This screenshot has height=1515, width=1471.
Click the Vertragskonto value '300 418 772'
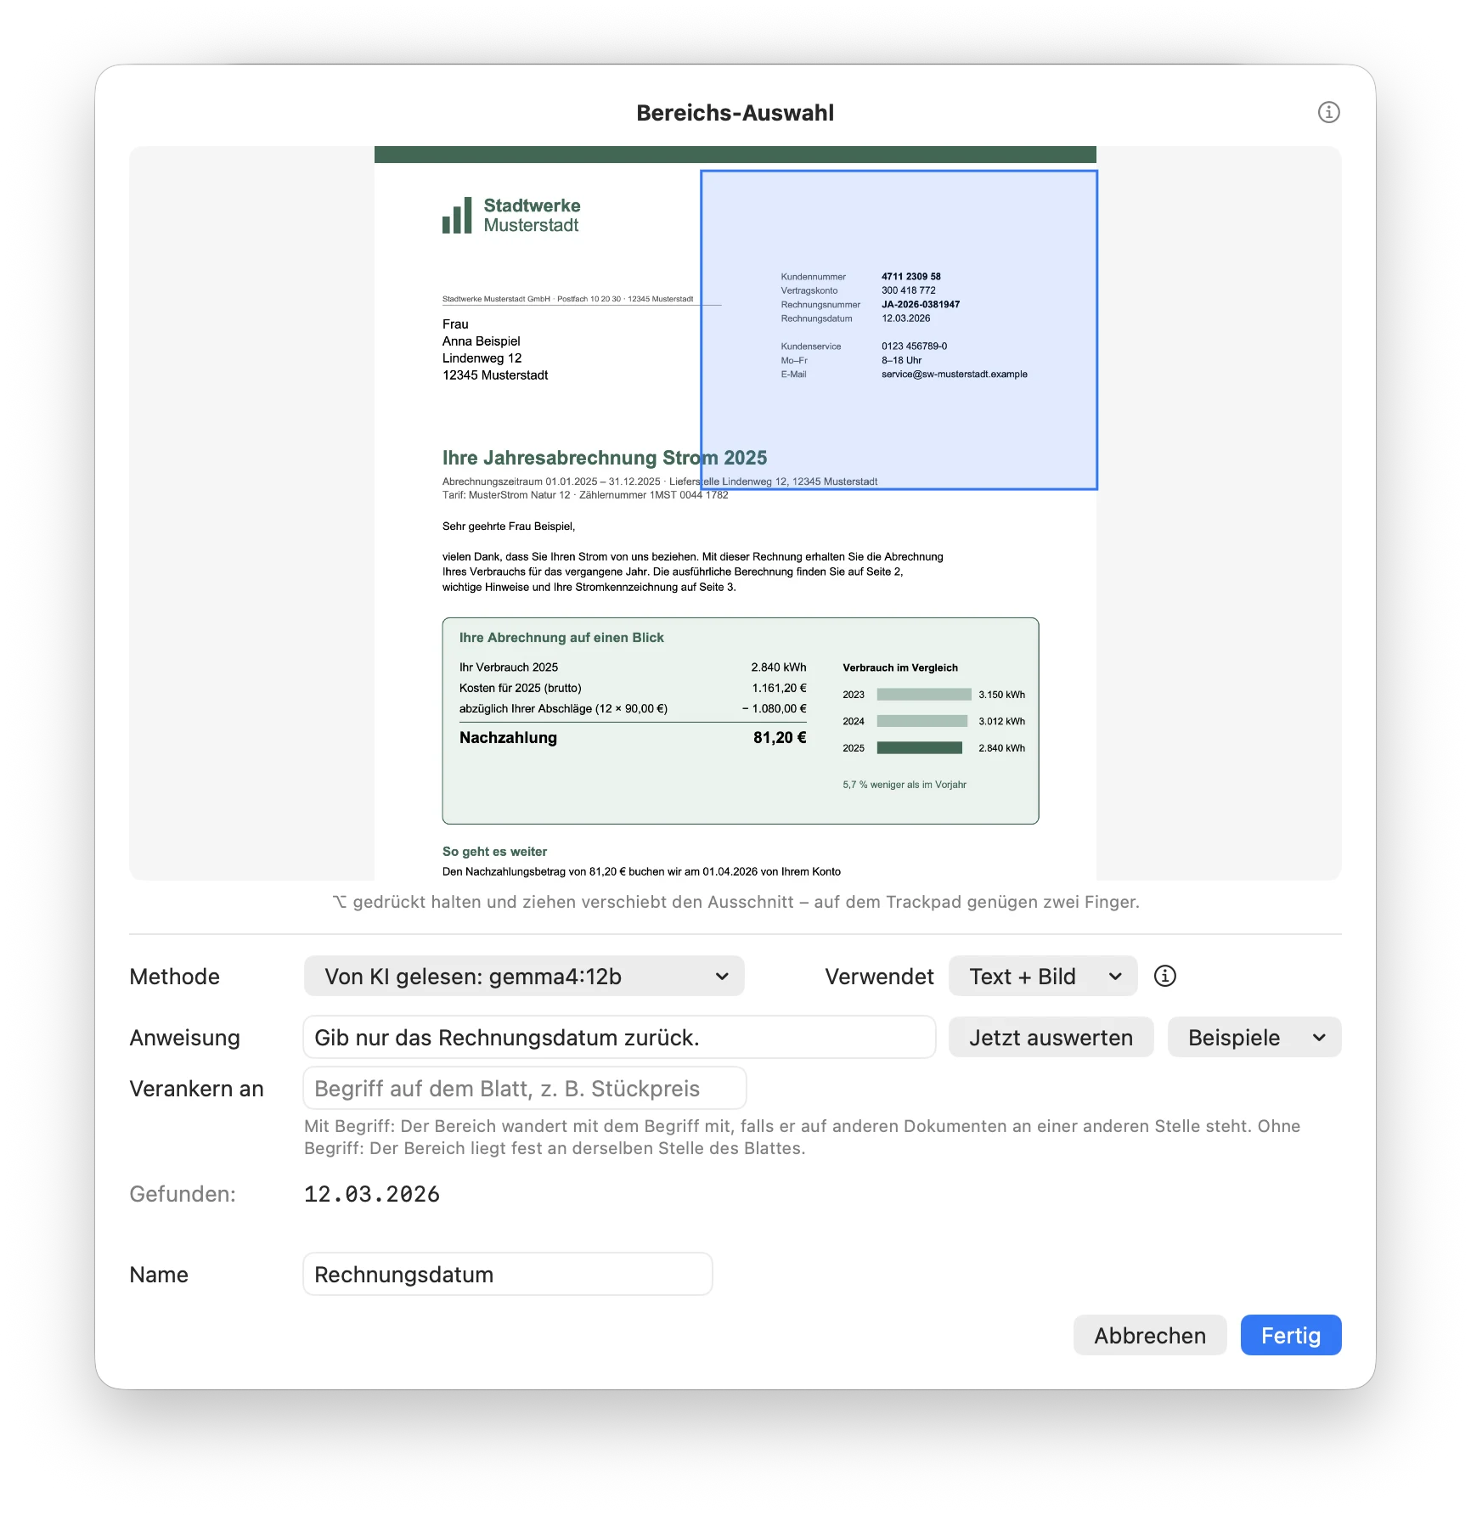[909, 290]
